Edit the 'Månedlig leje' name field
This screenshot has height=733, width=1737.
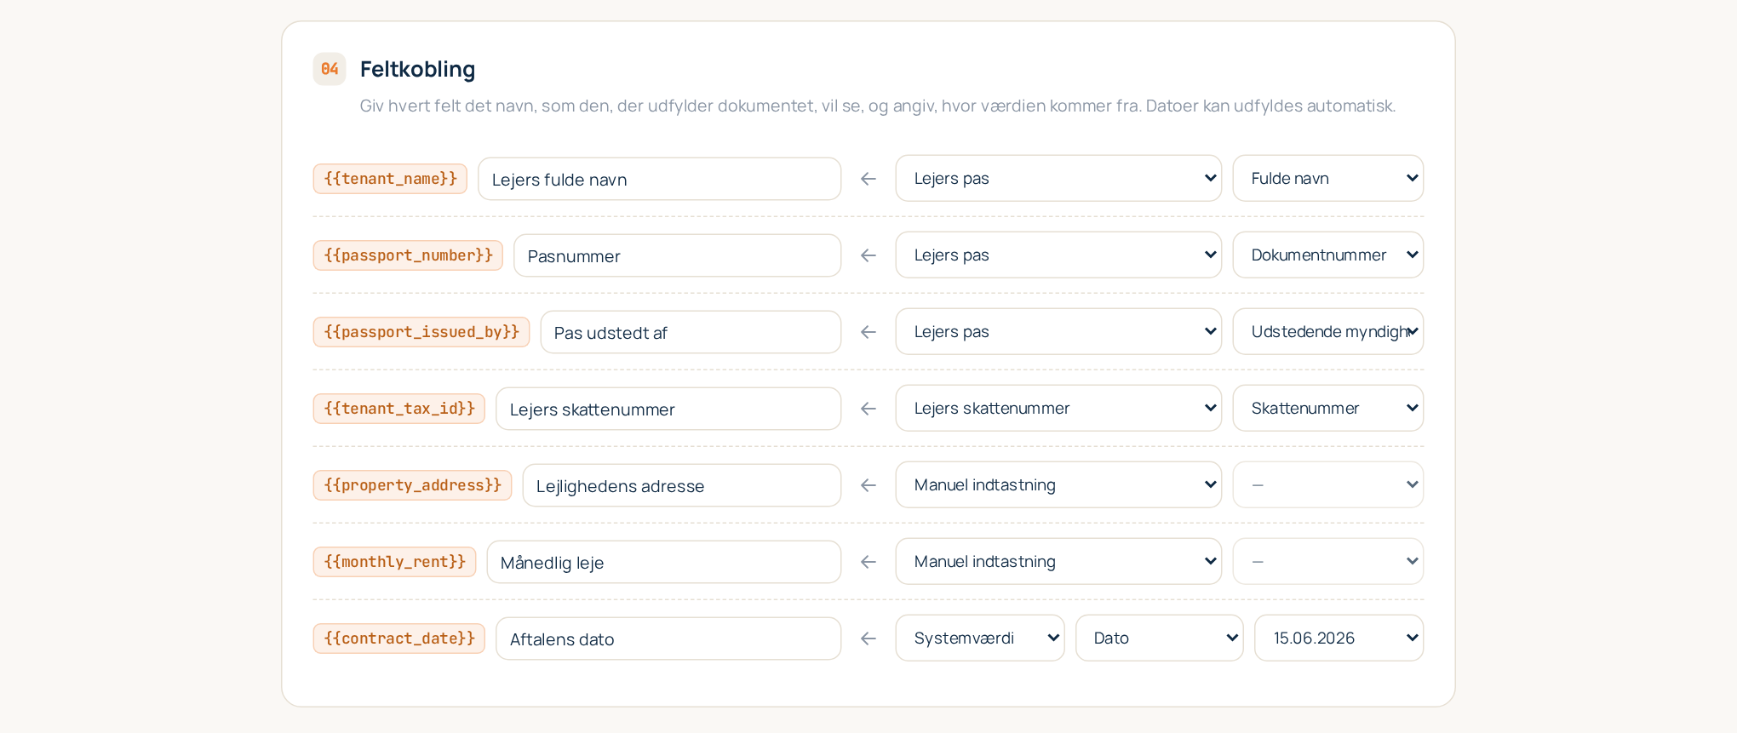pos(664,562)
